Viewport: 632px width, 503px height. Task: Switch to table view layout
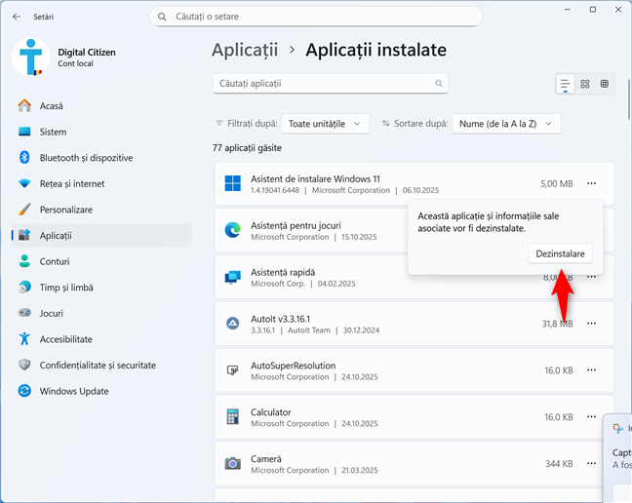click(x=604, y=84)
